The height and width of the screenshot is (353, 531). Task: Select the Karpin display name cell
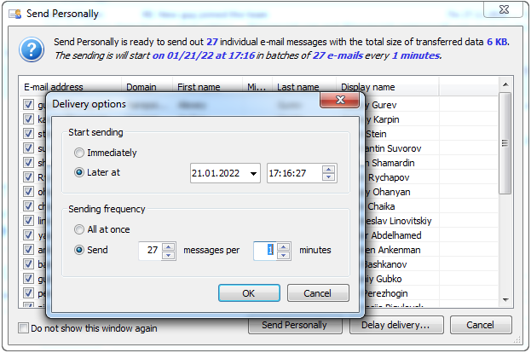tap(401, 119)
